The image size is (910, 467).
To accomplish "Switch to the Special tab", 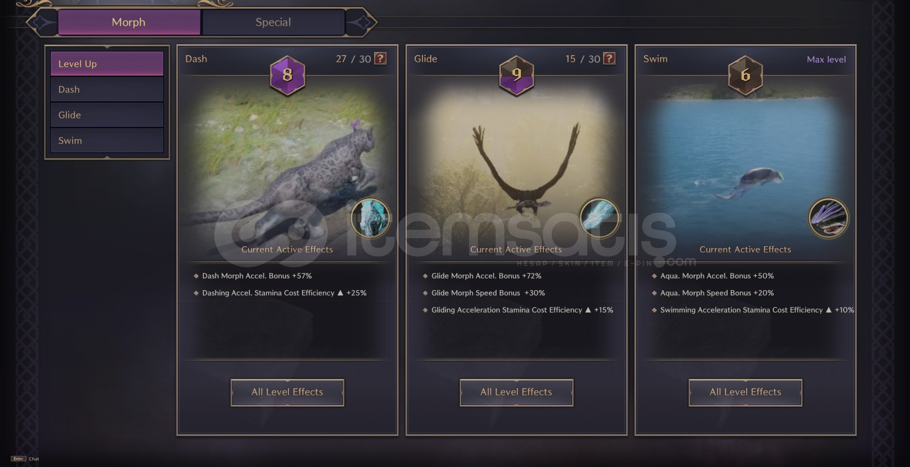I will pos(273,22).
